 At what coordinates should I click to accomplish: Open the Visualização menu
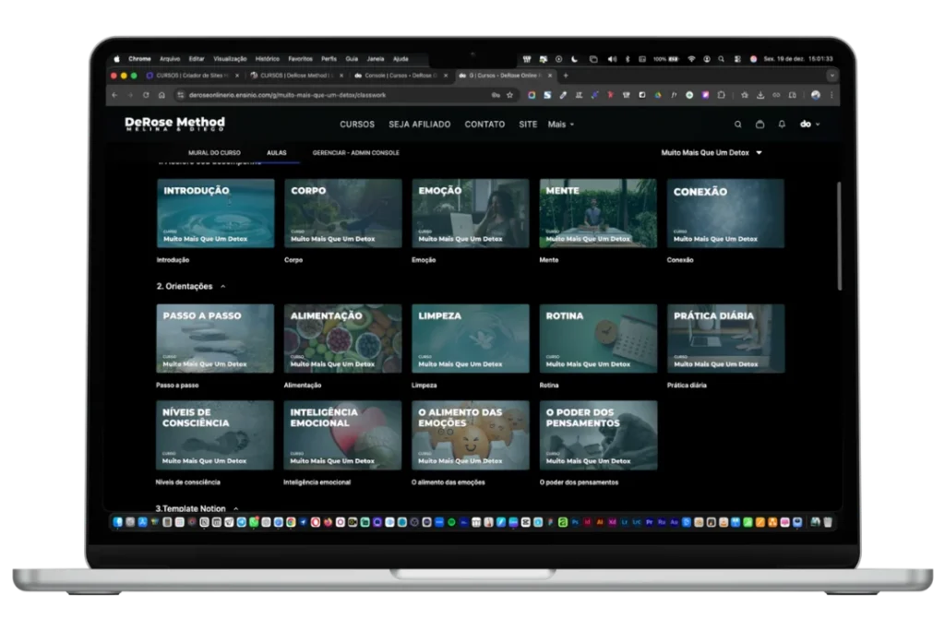coord(230,59)
